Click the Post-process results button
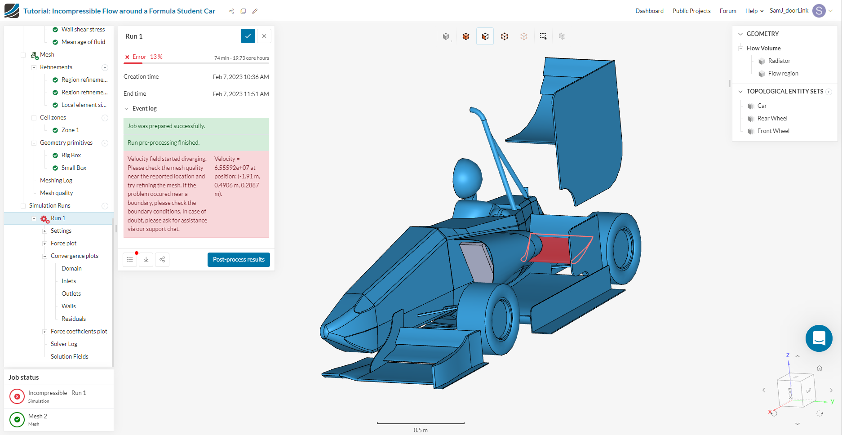Viewport: 842px width, 435px height. click(239, 259)
